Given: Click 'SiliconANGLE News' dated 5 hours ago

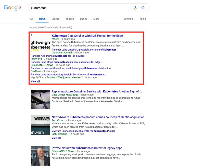Looking at the screenshot, I should (x=63, y=151).
